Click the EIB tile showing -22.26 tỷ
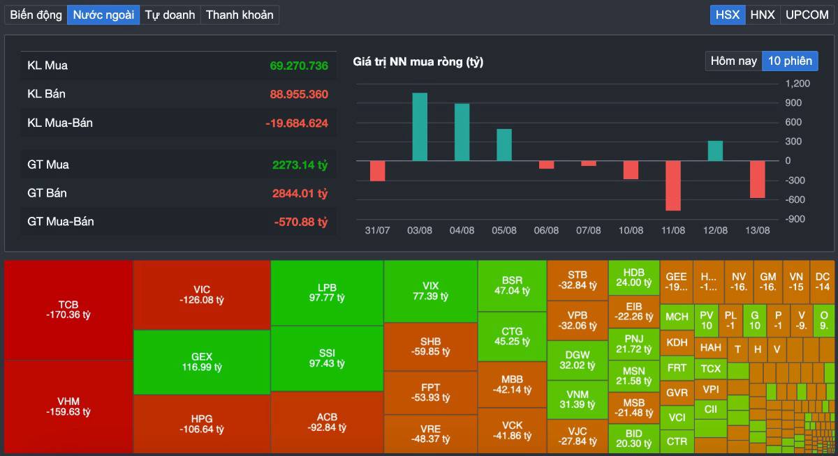The width and height of the screenshot is (838, 456). coord(634,311)
